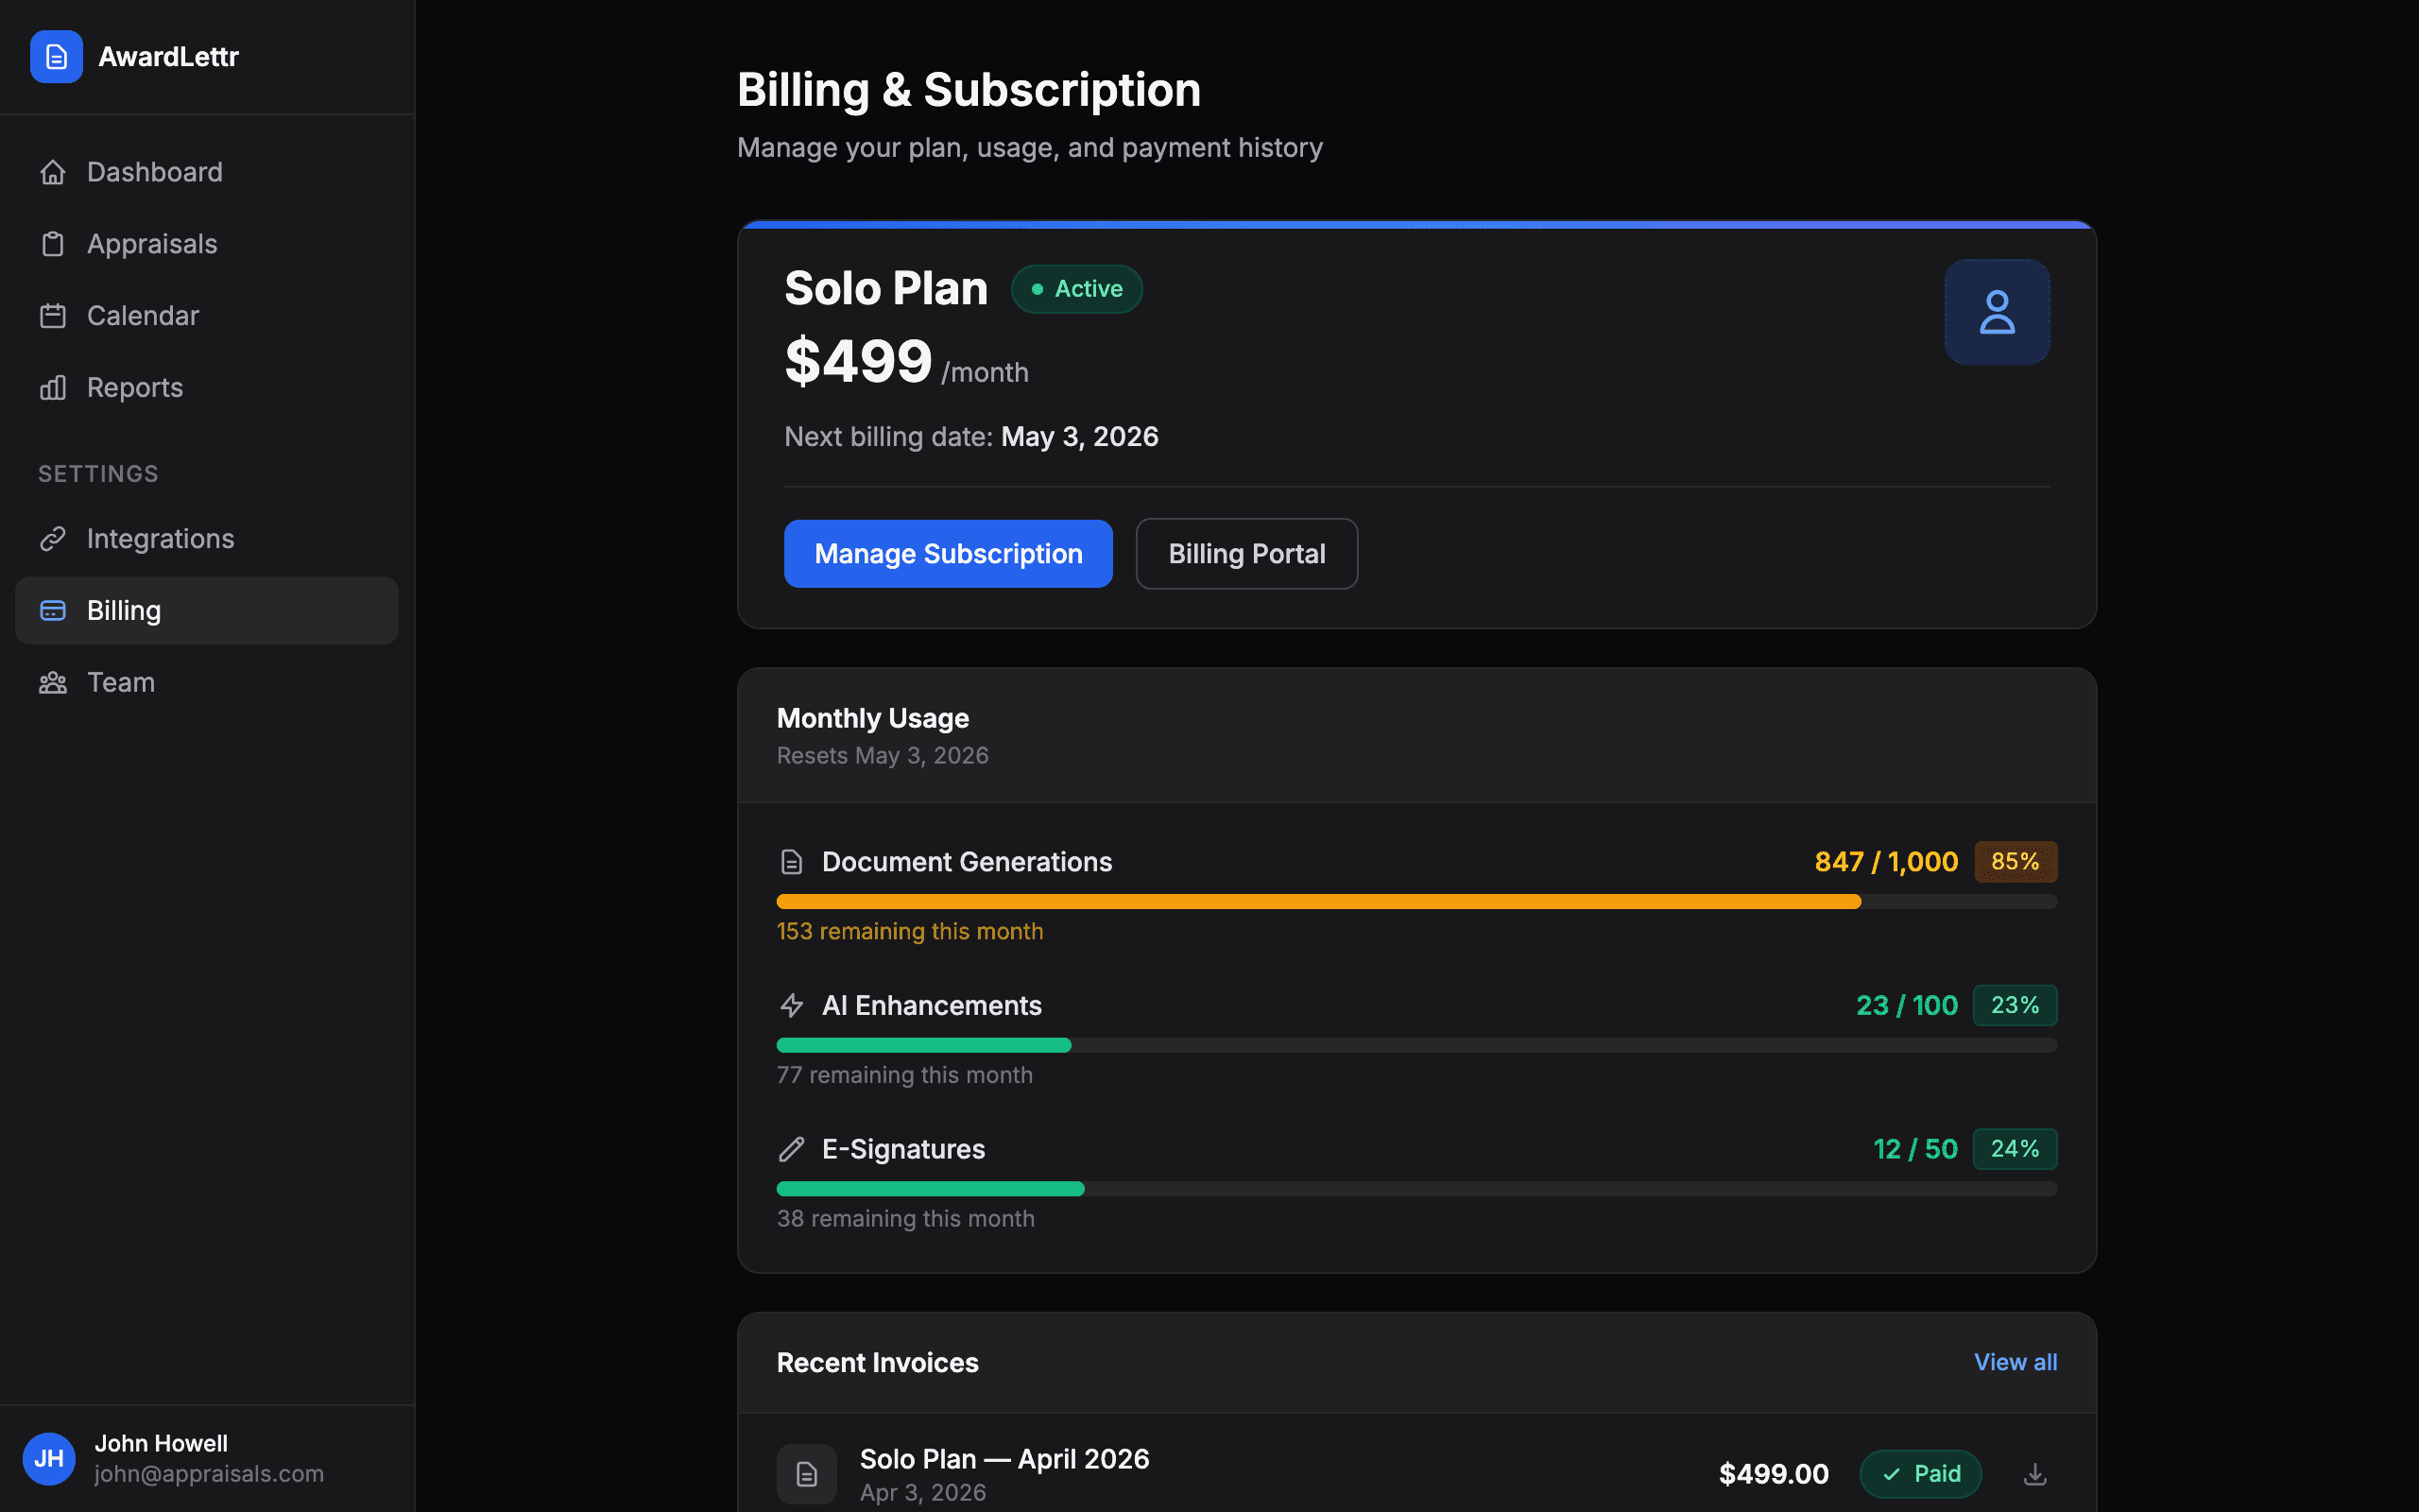Click the E-Signatures pencil icon
This screenshot has width=2419, height=1512.
(792, 1149)
